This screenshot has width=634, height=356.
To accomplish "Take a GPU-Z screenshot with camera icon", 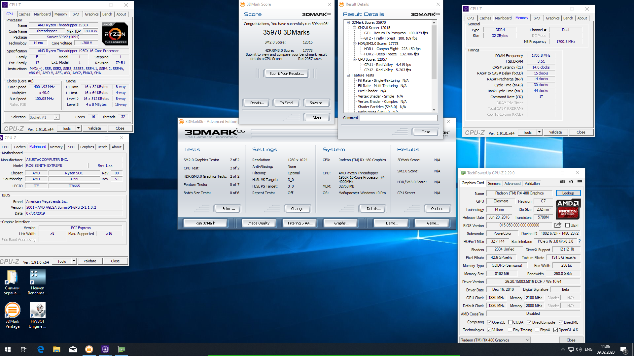I will coord(563,182).
